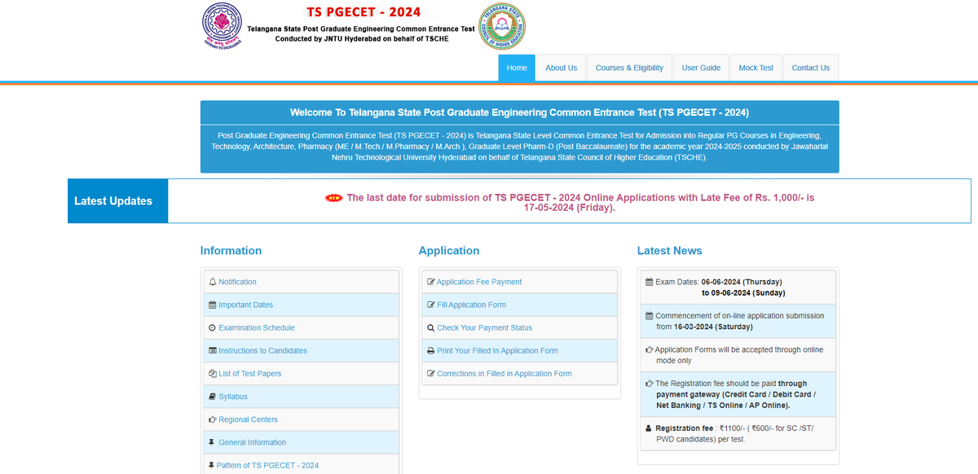Image resolution: width=978 pixels, height=474 pixels.
Task: Click the book icon beside Syllabus
Action: tap(213, 397)
